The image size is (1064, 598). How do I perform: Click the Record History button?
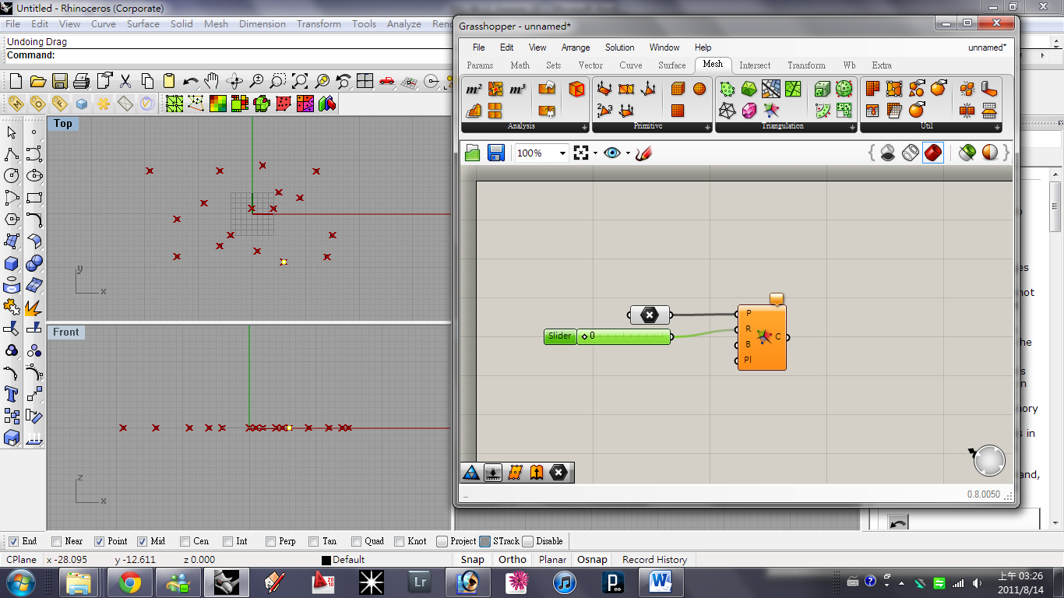pyautogui.click(x=654, y=559)
